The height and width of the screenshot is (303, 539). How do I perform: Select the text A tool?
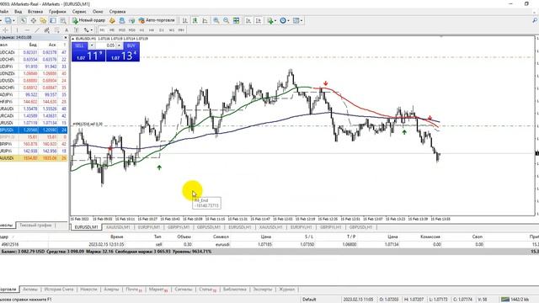pyautogui.click(x=67, y=30)
